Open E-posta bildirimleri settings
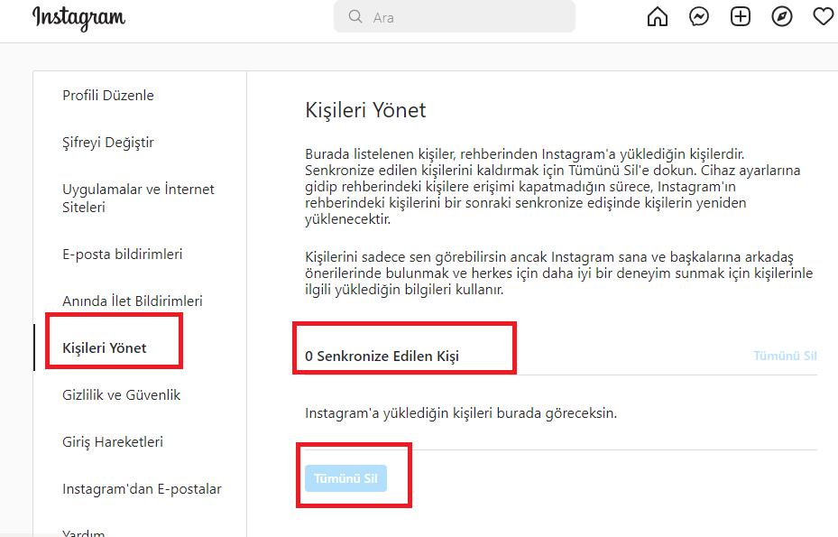Viewport: 838px width, 537px height. tap(123, 254)
